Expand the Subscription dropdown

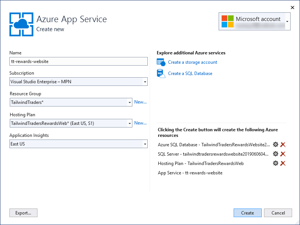tap(145, 82)
